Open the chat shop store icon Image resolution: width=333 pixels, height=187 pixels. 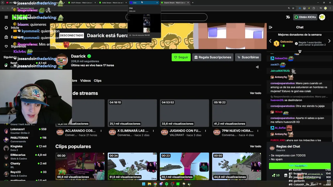pyautogui.click(x=286, y=175)
